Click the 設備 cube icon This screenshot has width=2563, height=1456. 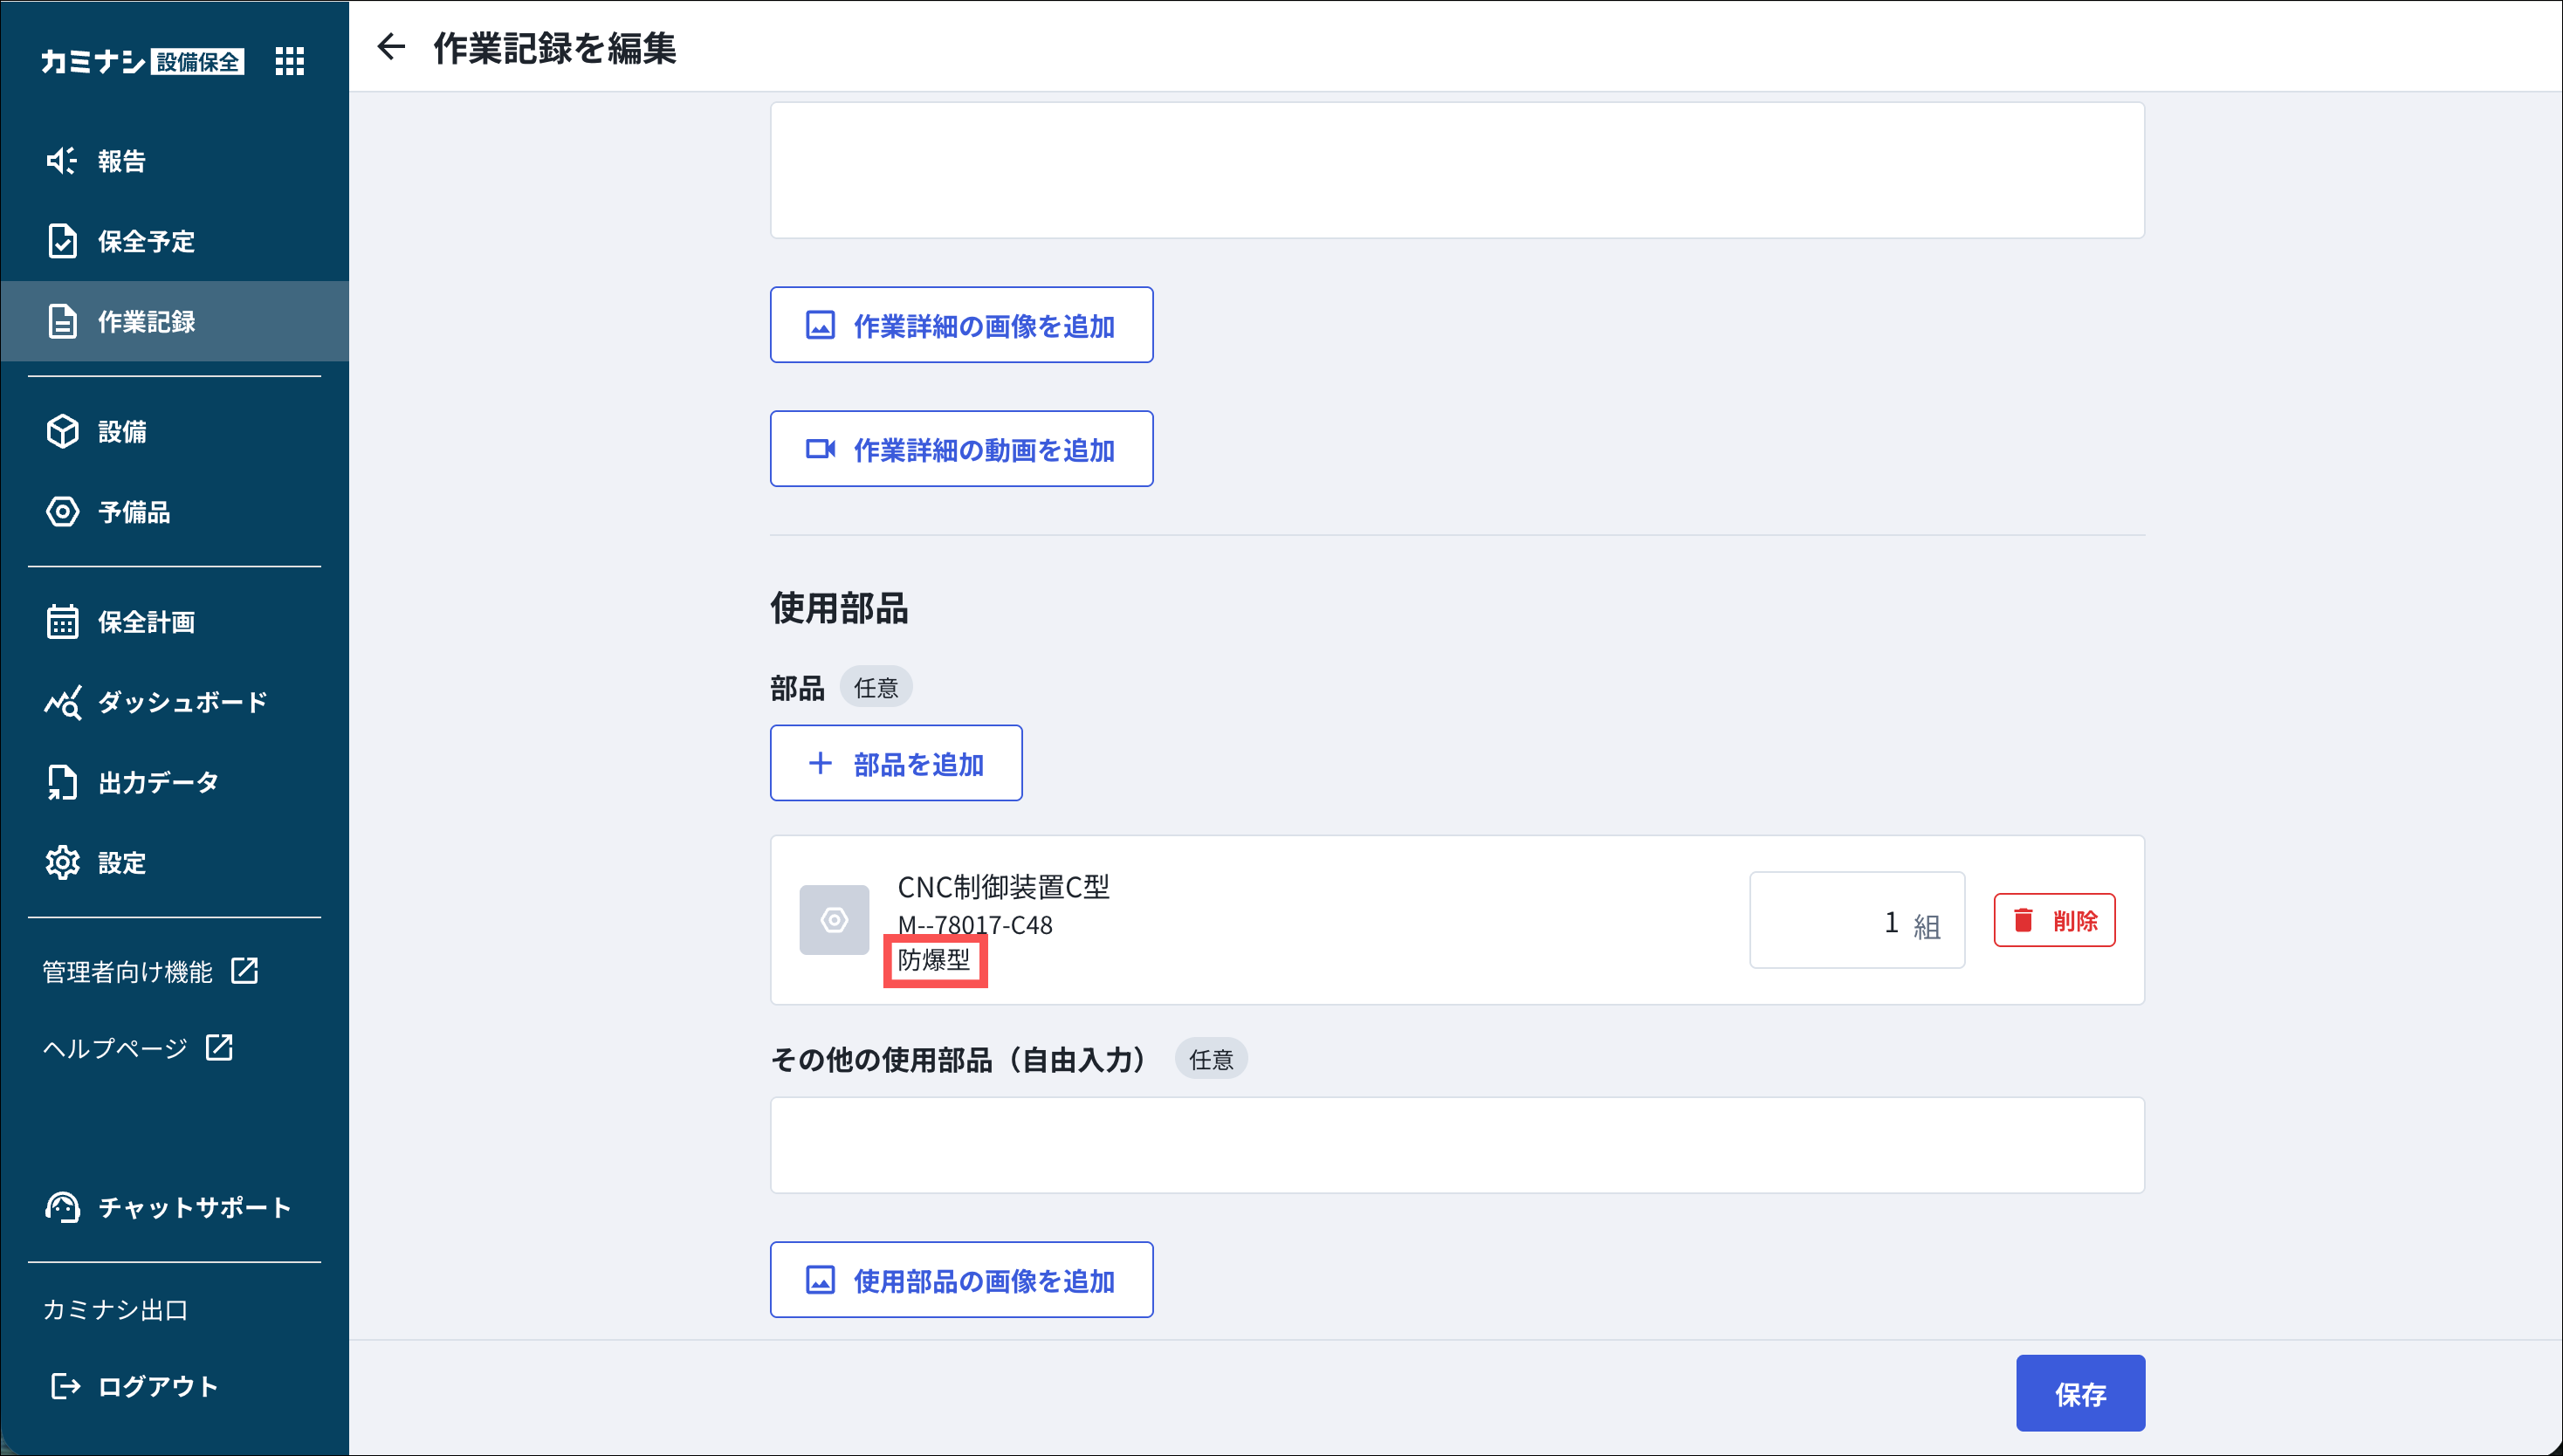(x=62, y=431)
